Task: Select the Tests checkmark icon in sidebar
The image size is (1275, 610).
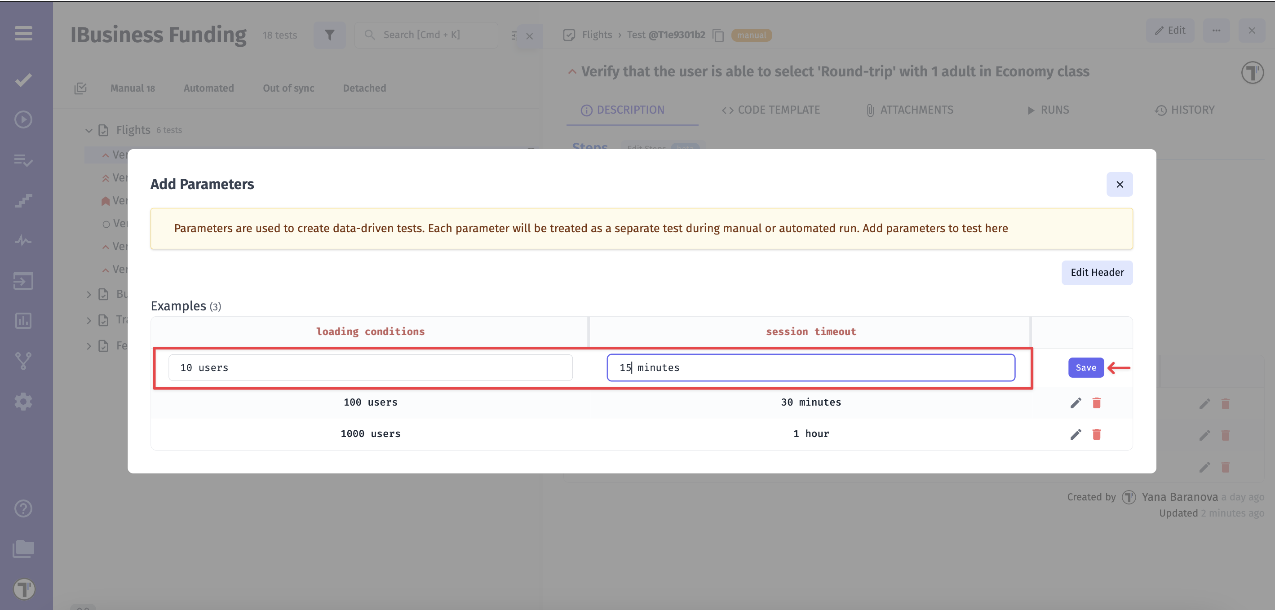Action: click(23, 79)
